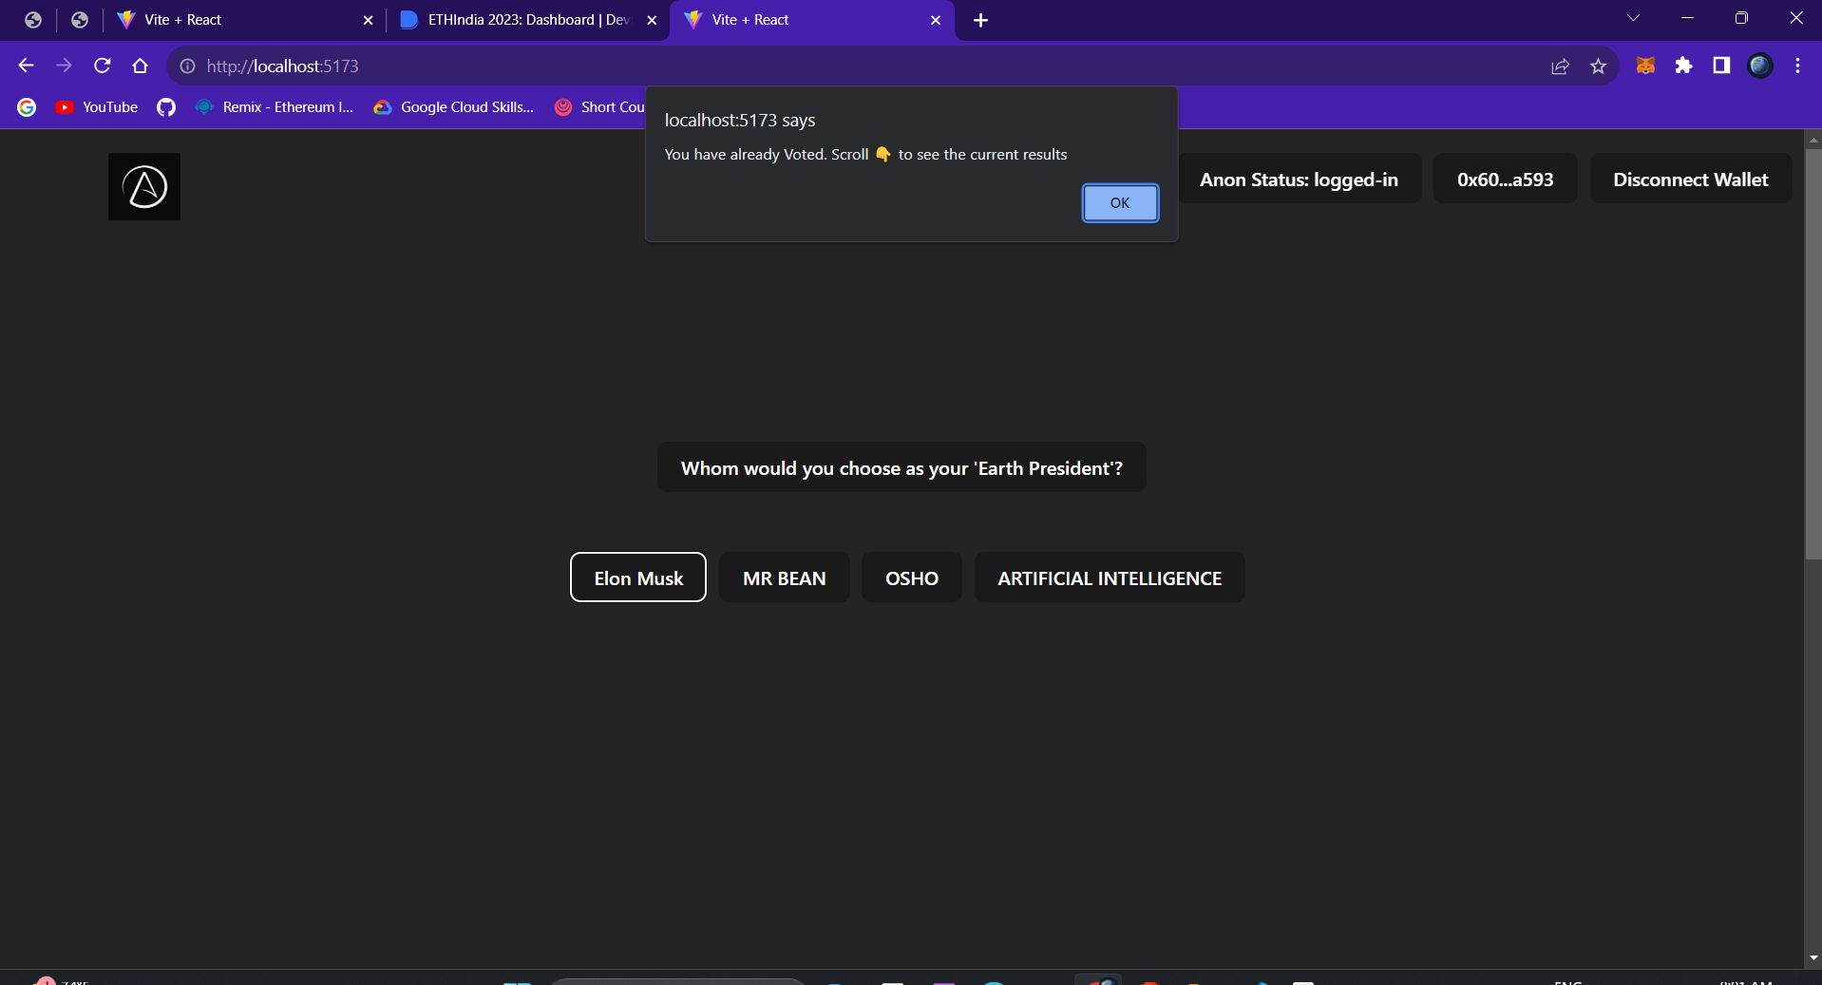
Task: Close the first Vite + React tab
Action: [x=368, y=20]
